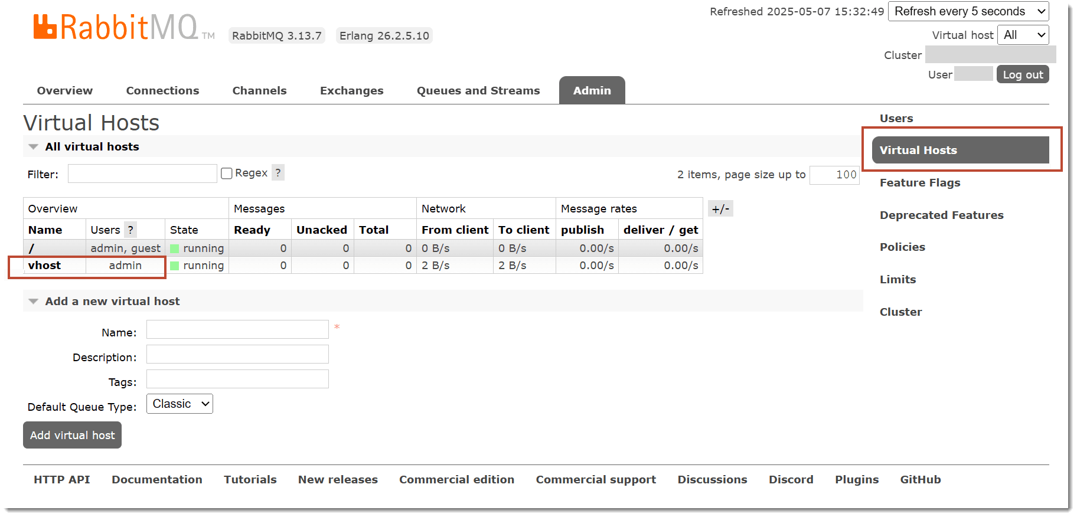Click the To client column header
This screenshot has width=1077, height=517.
pos(524,230)
